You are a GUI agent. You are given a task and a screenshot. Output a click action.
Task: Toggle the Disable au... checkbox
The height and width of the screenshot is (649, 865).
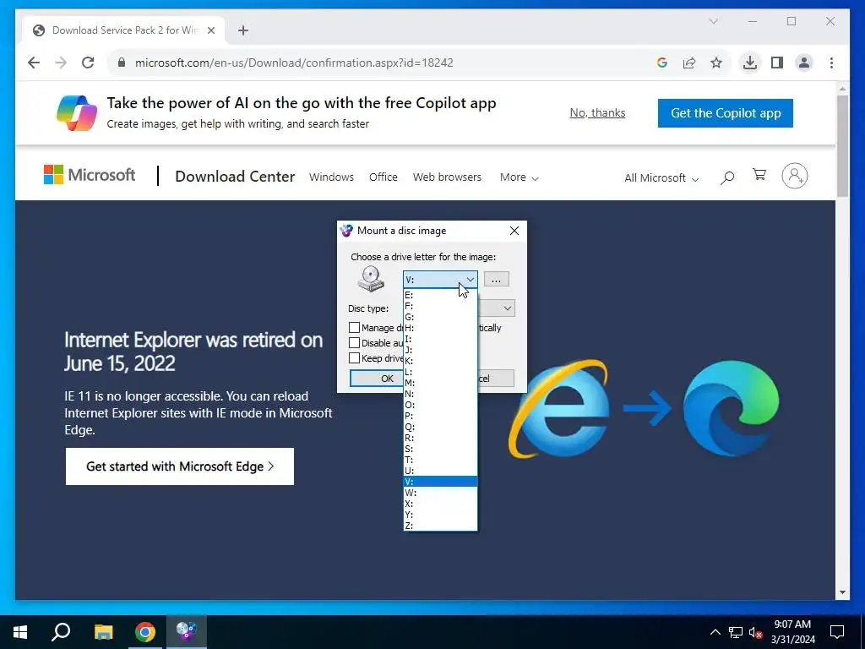(x=354, y=343)
